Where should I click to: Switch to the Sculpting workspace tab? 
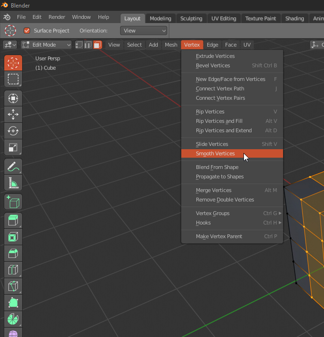(x=191, y=18)
